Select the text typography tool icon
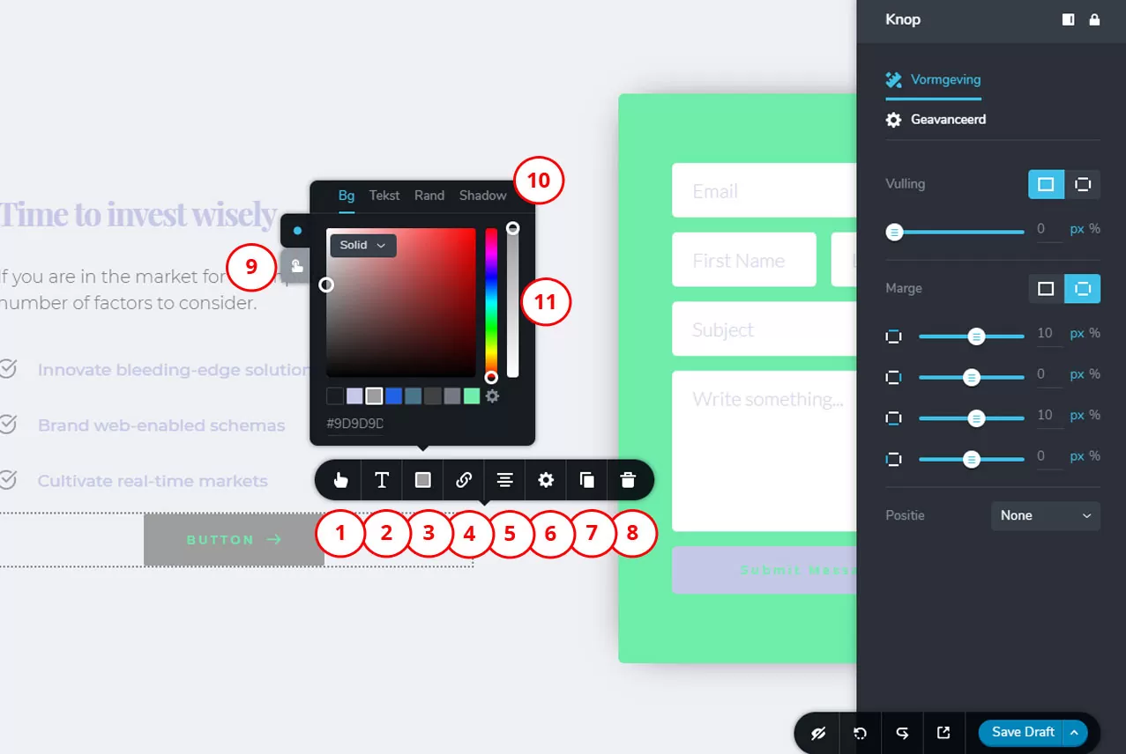This screenshot has height=754, width=1126. click(x=382, y=480)
